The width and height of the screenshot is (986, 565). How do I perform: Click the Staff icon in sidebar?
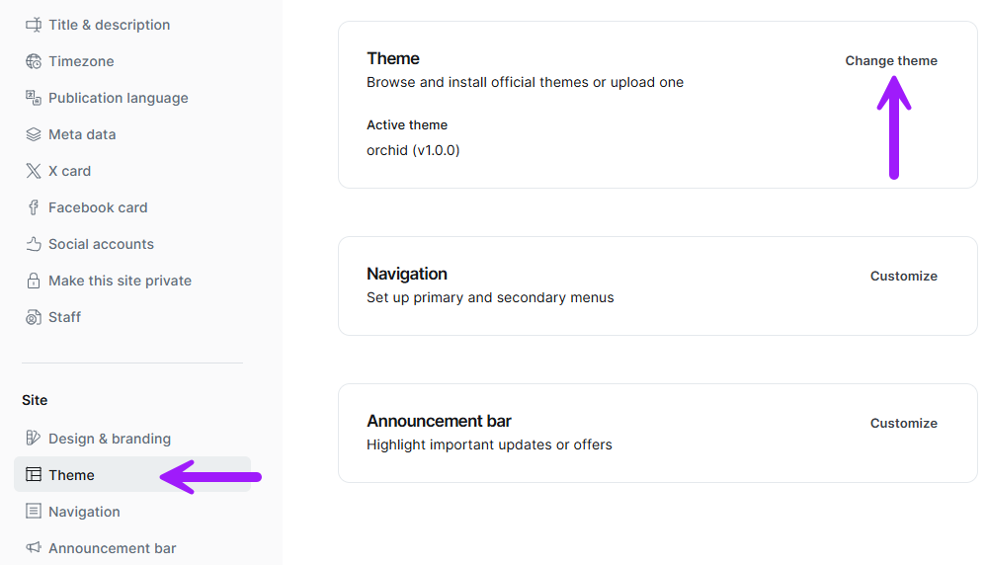(x=34, y=317)
